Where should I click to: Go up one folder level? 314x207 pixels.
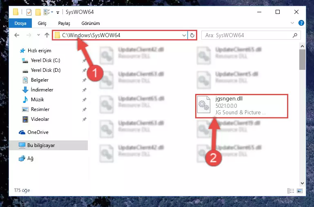coord(47,35)
